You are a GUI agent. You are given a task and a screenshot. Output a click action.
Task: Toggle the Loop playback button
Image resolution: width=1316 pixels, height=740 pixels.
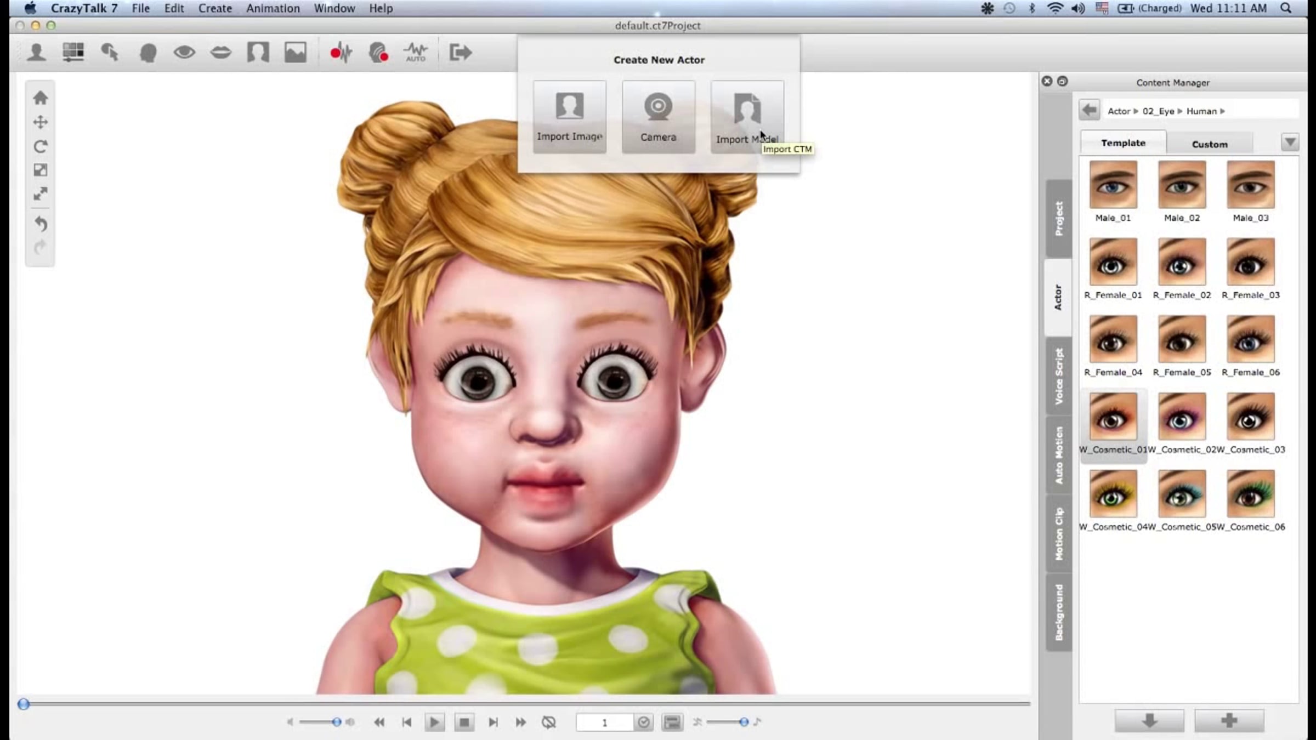[549, 722]
